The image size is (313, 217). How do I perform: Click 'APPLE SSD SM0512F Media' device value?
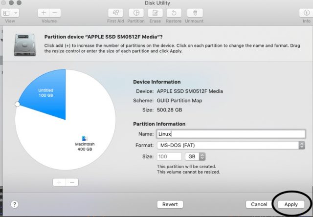(x=190, y=91)
